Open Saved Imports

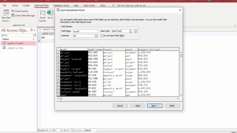(x=20, y=11)
